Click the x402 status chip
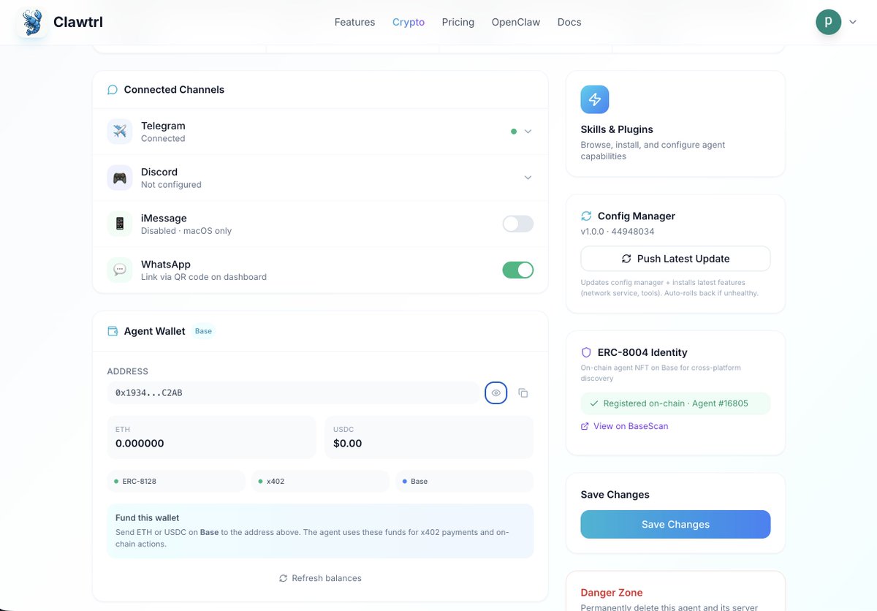Image resolution: width=877 pixels, height=611 pixels. [x=320, y=482]
